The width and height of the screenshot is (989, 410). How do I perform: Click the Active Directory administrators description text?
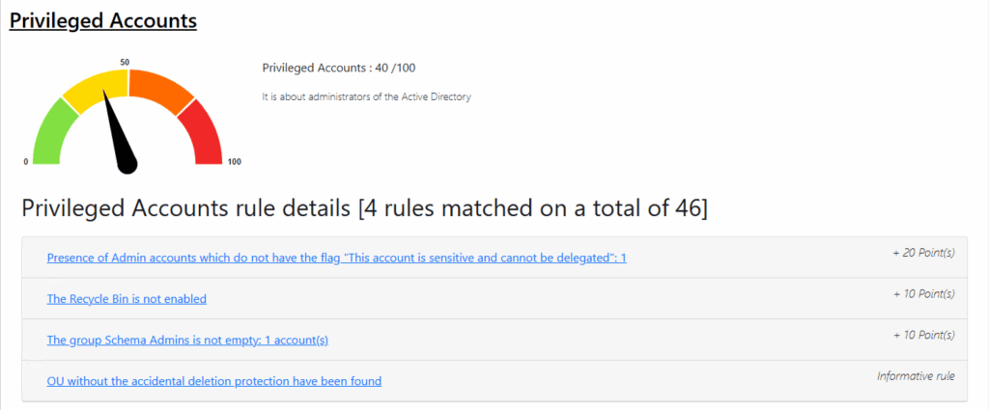(366, 96)
